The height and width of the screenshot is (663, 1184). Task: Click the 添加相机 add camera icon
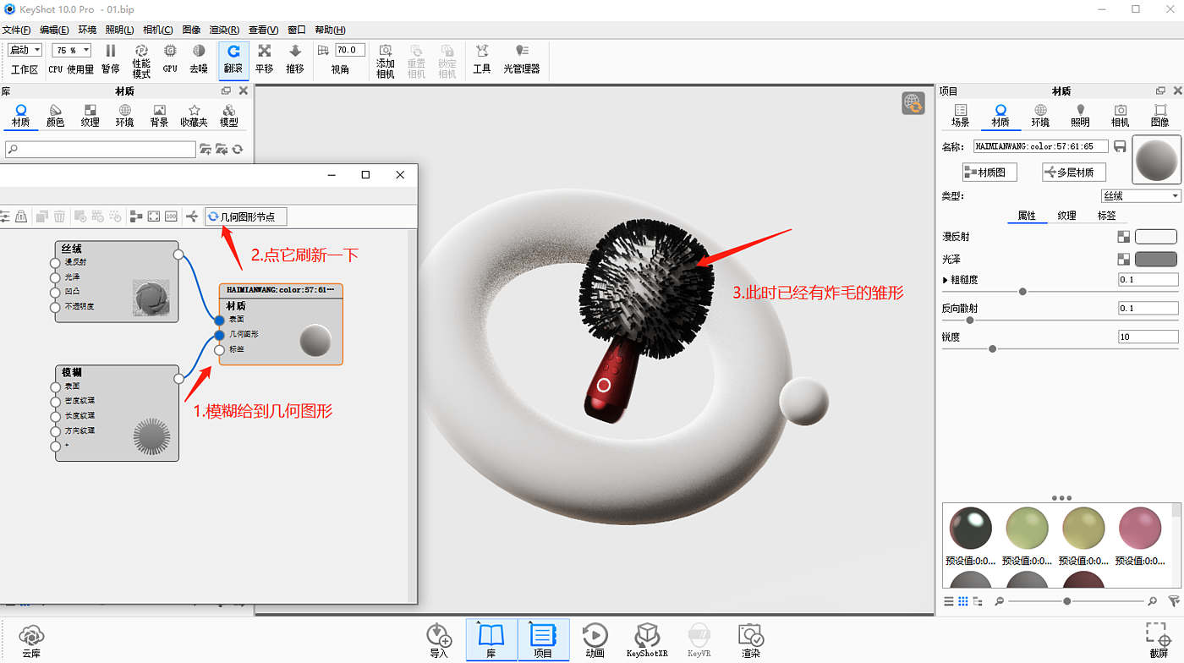(386, 59)
